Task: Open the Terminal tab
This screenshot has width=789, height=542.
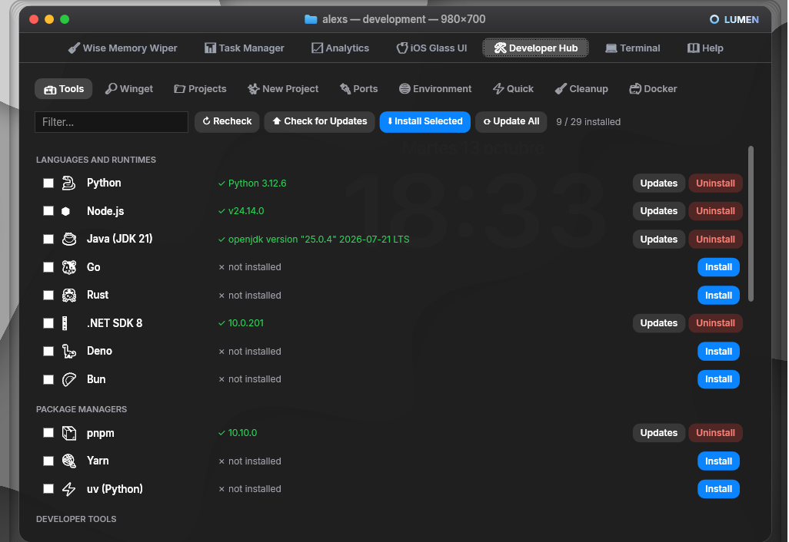Action: [x=633, y=48]
